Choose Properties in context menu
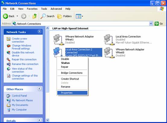This screenshot has width=167, height=123. coord(72,93)
